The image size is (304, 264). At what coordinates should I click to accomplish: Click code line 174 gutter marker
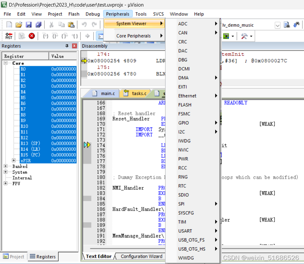pos(87,145)
